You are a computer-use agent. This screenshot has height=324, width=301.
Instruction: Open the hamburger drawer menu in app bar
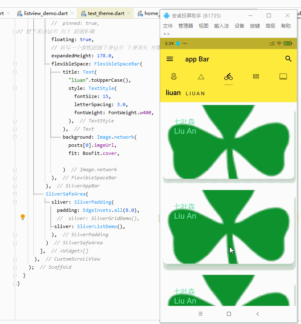click(170, 59)
